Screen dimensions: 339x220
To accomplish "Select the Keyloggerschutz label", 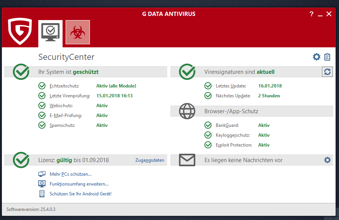I will (x=232, y=135).
